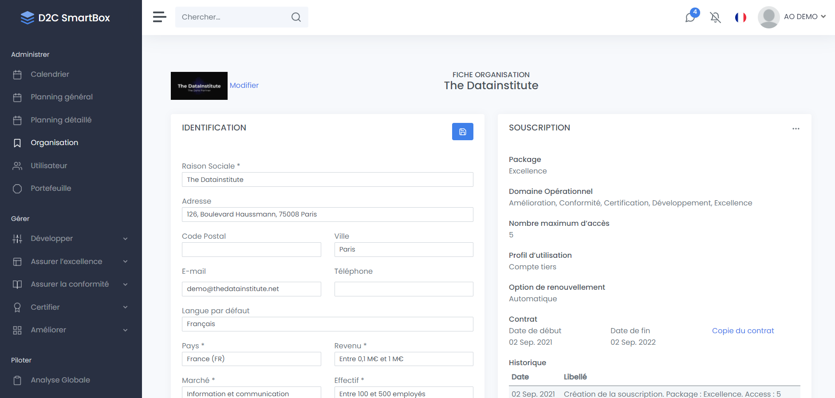Open the Copie du contrat link

(x=743, y=331)
